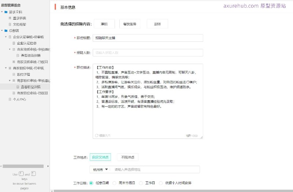
Task: Click the right arrow key icon hint
Action: 33,174
